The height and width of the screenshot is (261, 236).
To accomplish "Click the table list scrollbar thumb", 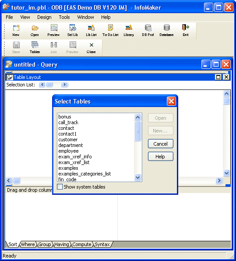I will [138, 131].
